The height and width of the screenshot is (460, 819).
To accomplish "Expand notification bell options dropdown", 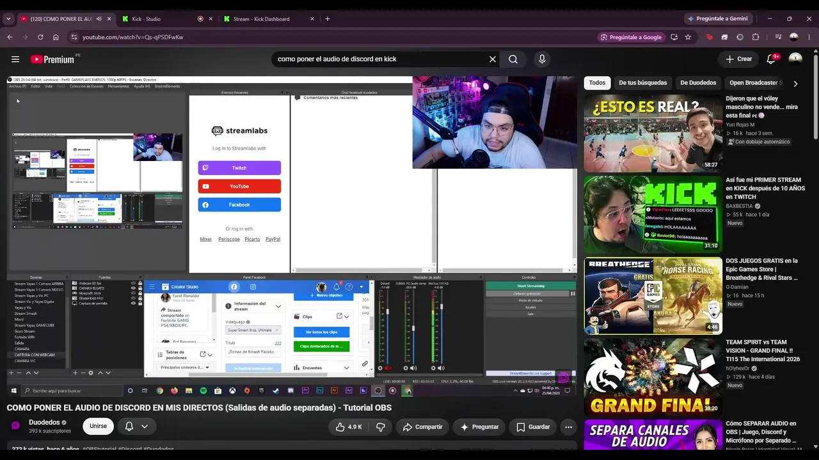I will click(x=145, y=426).
